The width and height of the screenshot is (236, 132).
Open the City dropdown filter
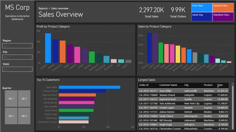pos(17,57)
